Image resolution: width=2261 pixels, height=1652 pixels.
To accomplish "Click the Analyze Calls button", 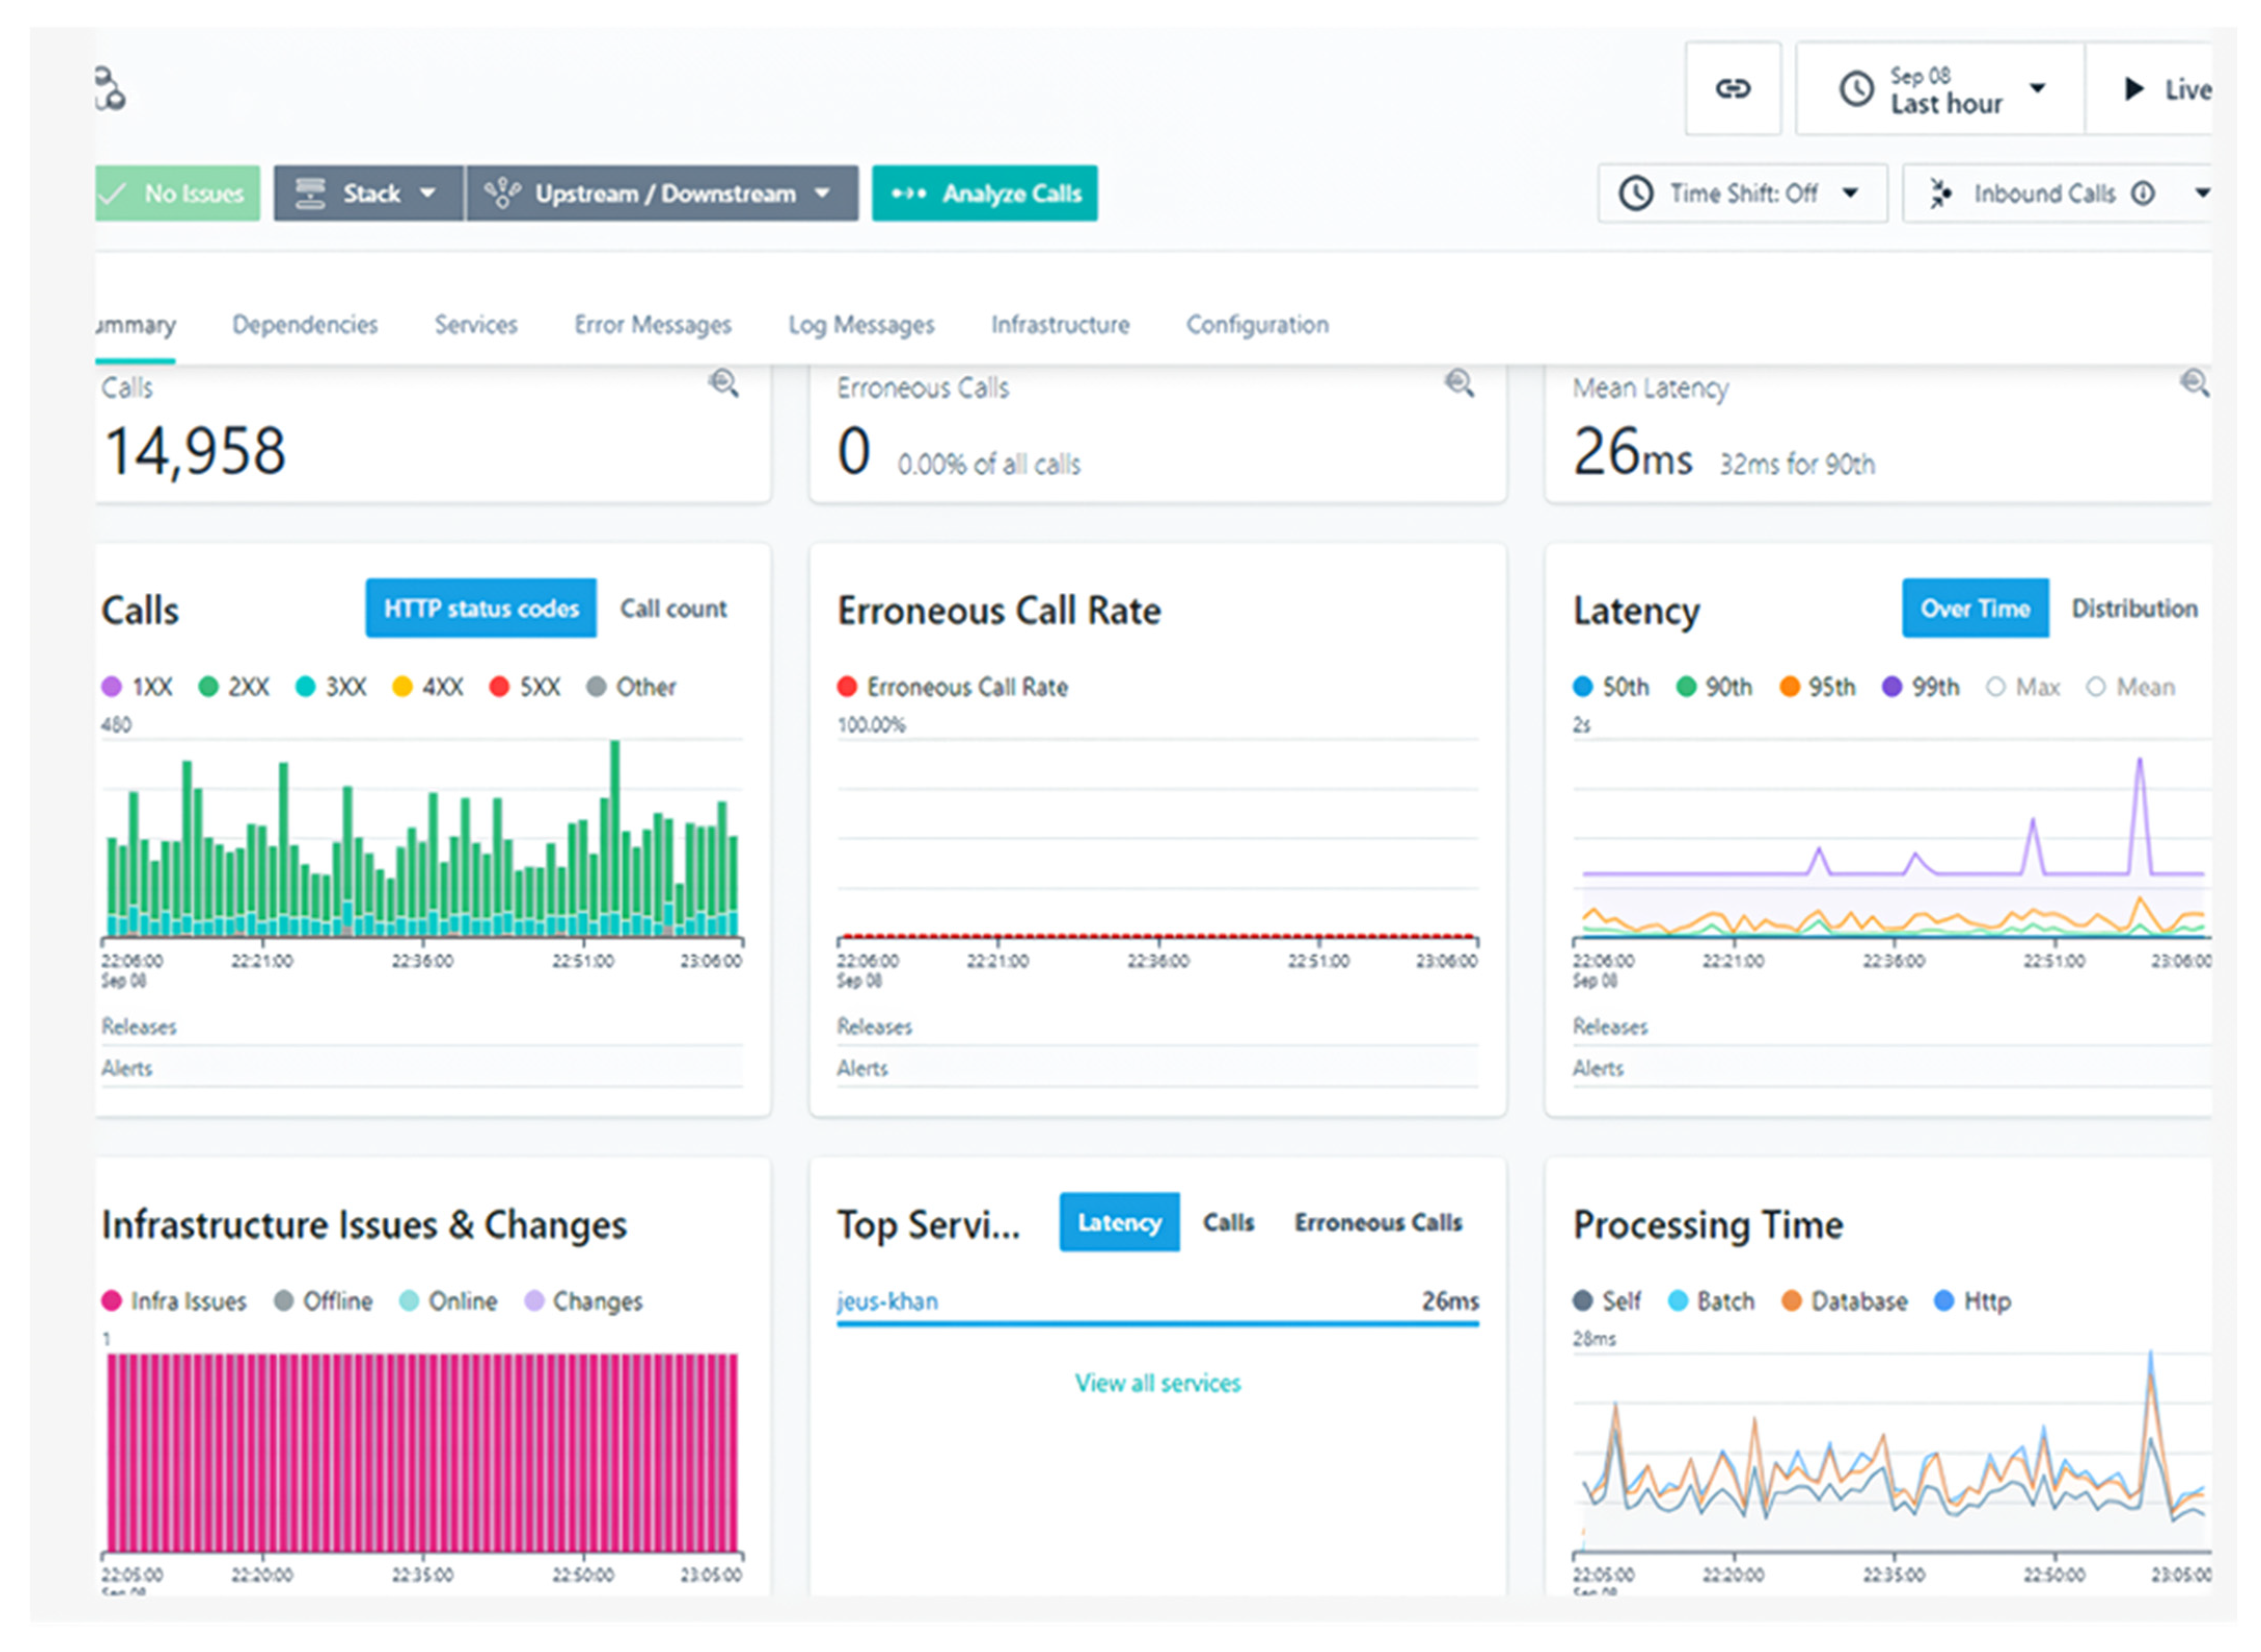I will click(x=984, y=193).
